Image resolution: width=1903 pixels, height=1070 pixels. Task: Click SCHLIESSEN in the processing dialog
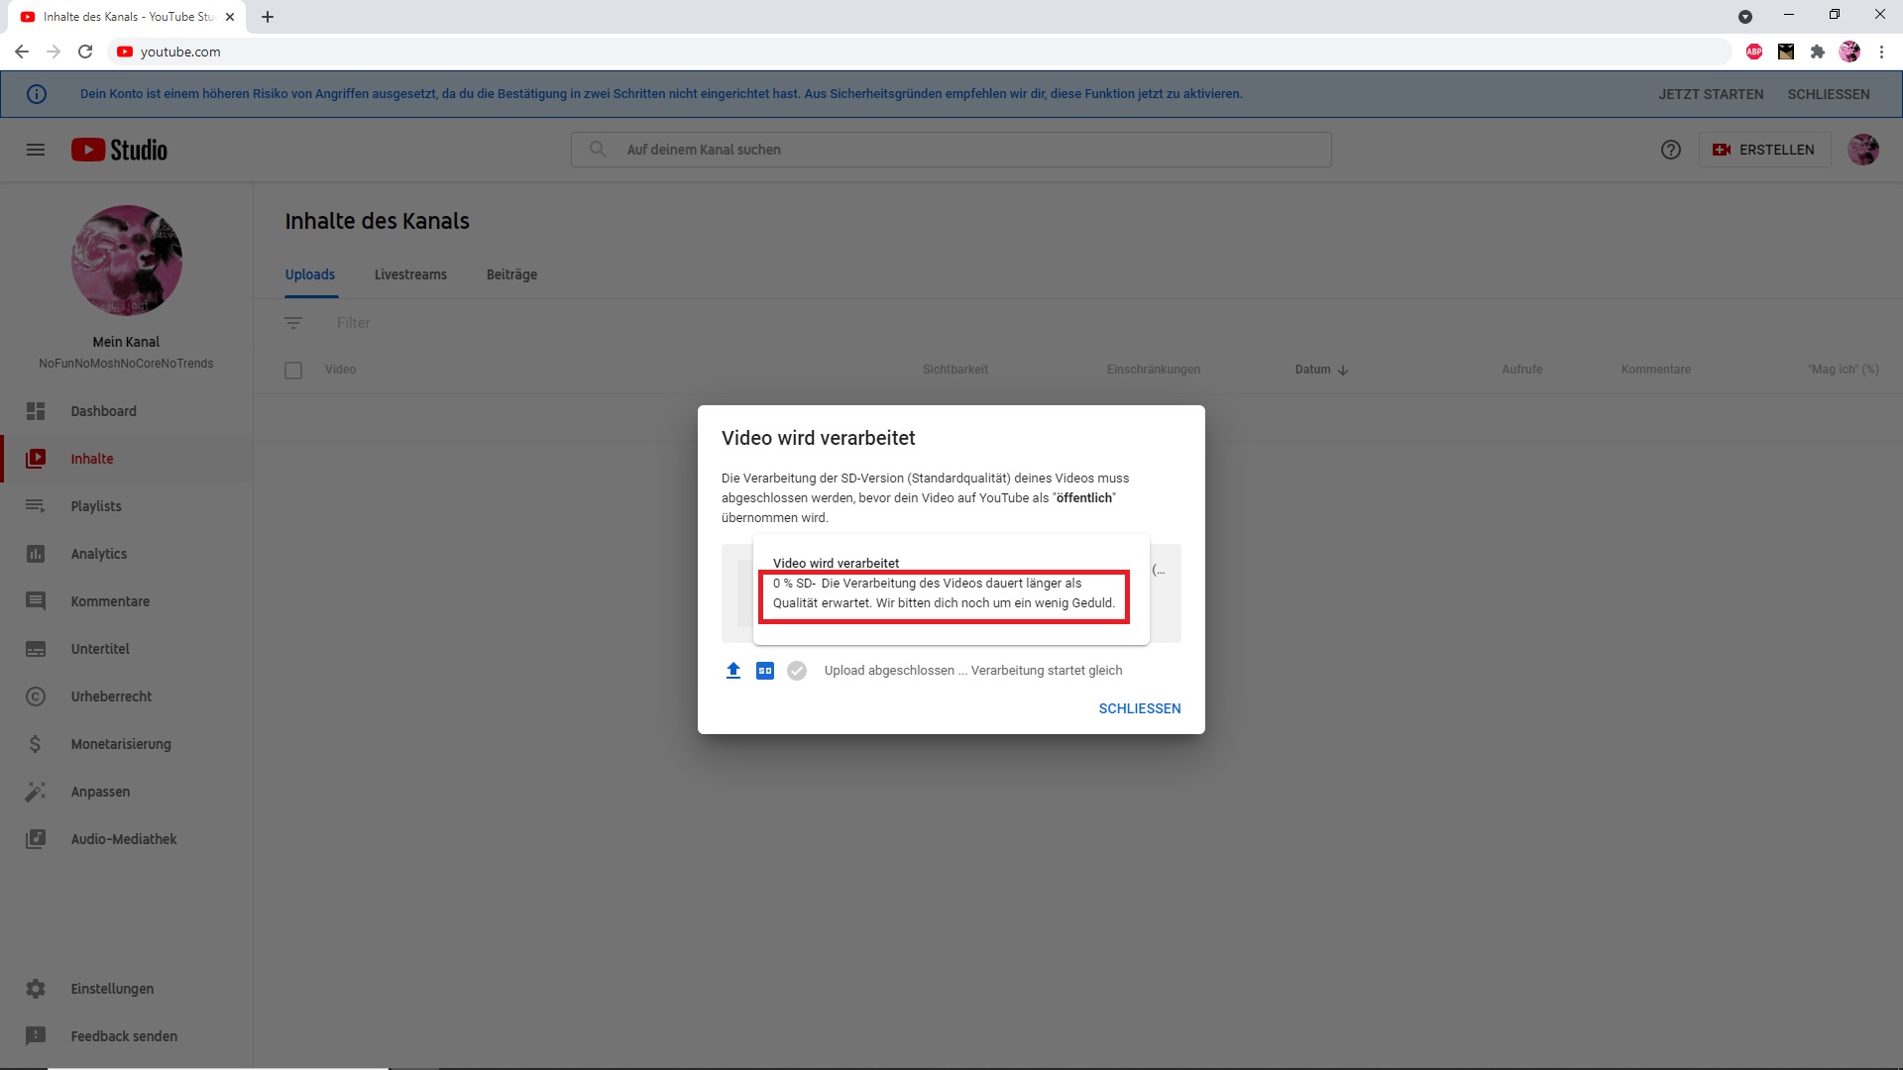pos(1140,708)
